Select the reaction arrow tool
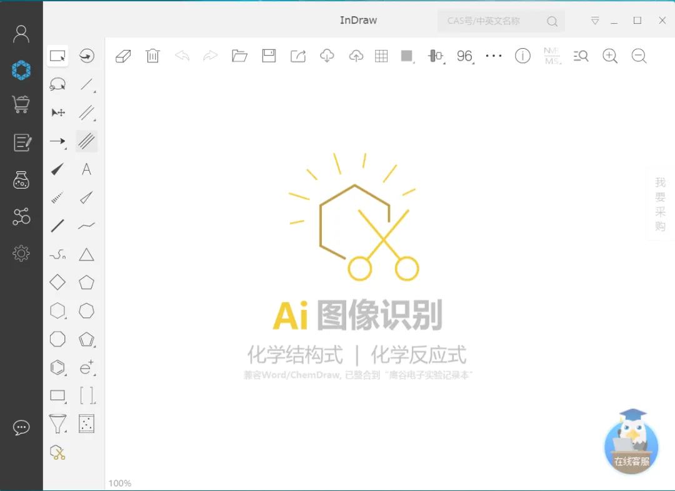 57,141
